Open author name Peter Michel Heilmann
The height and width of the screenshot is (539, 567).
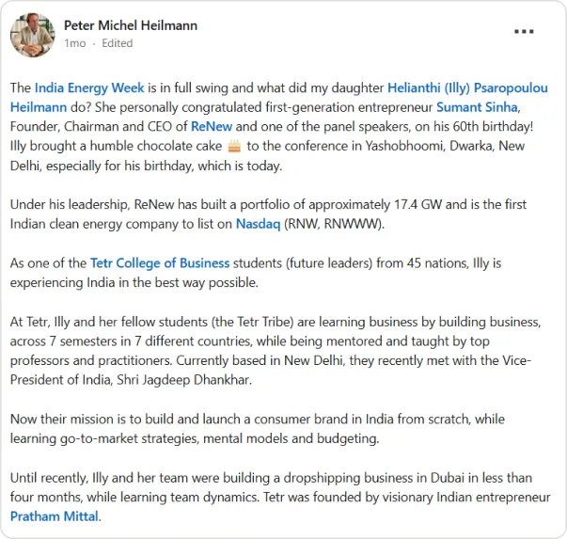tap(130, 25)
